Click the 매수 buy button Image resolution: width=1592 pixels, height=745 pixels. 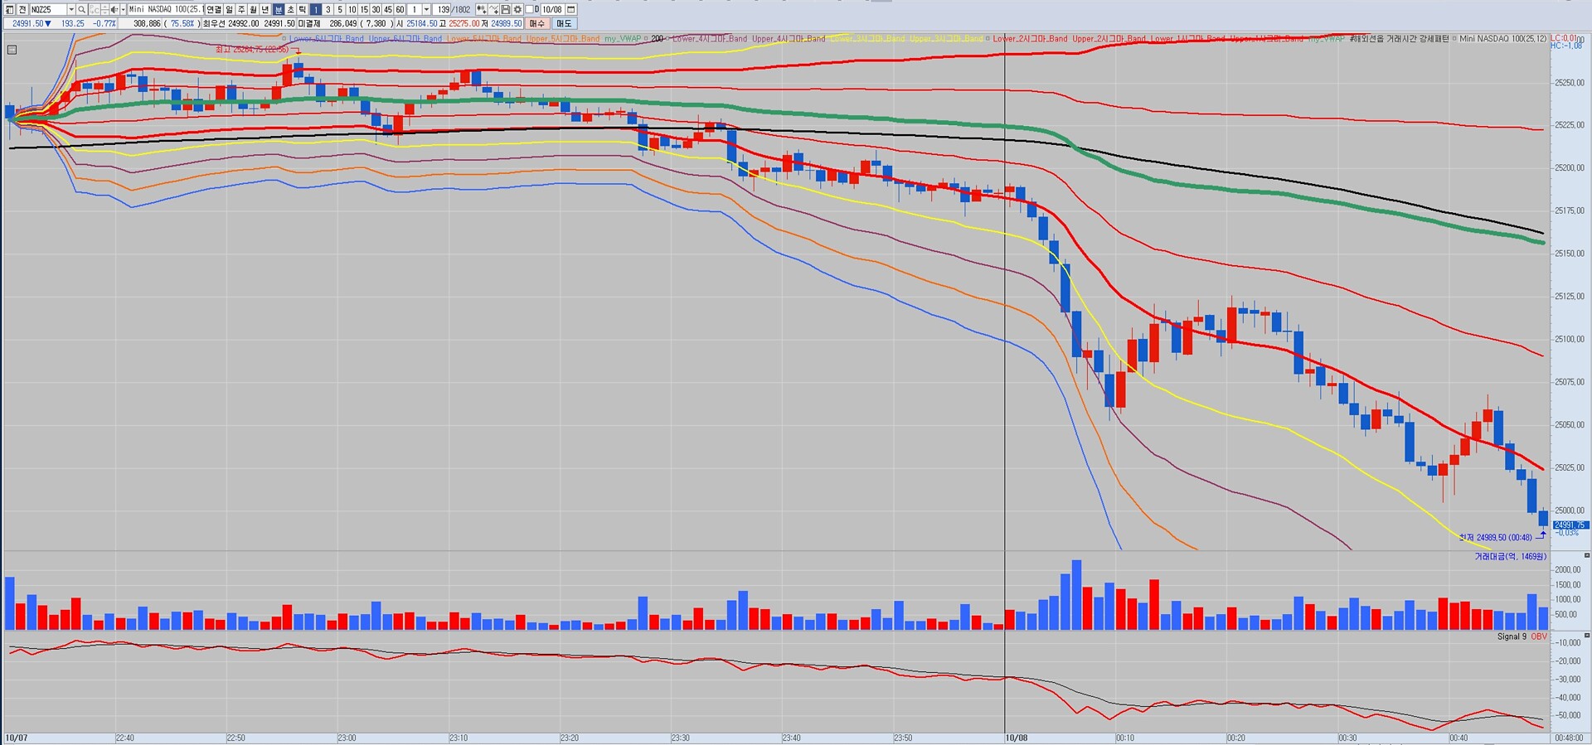click(x=537, y=23)
